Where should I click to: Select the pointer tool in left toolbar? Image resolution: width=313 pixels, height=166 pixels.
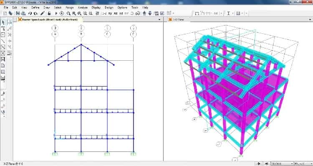[3, 22]
